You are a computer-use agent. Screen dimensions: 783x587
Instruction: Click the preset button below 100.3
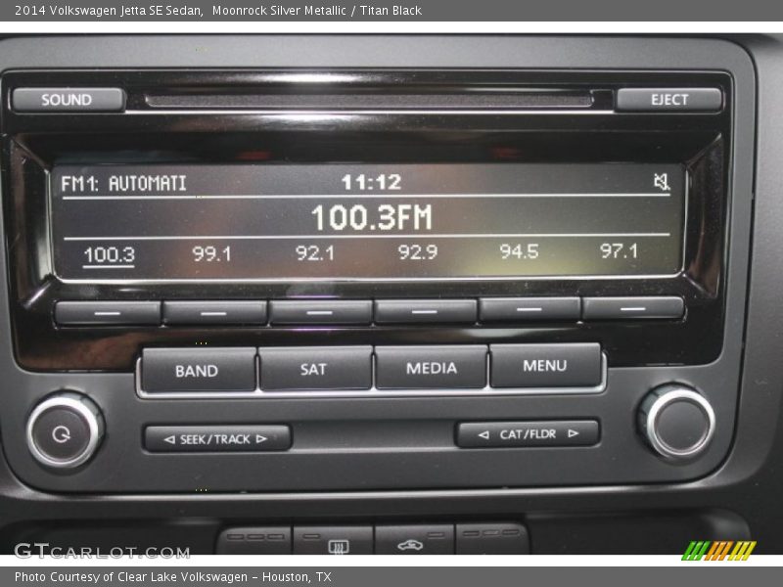108,313
